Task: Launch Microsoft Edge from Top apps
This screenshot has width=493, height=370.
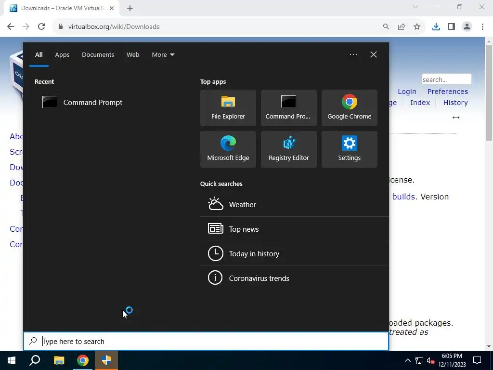Action: coord(228,149)
